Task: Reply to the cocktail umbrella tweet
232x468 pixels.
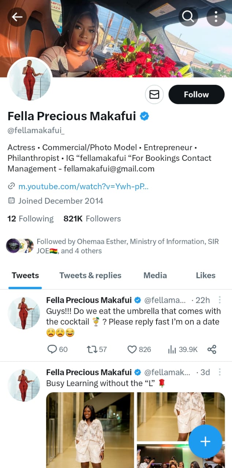Action: point(52,350)
